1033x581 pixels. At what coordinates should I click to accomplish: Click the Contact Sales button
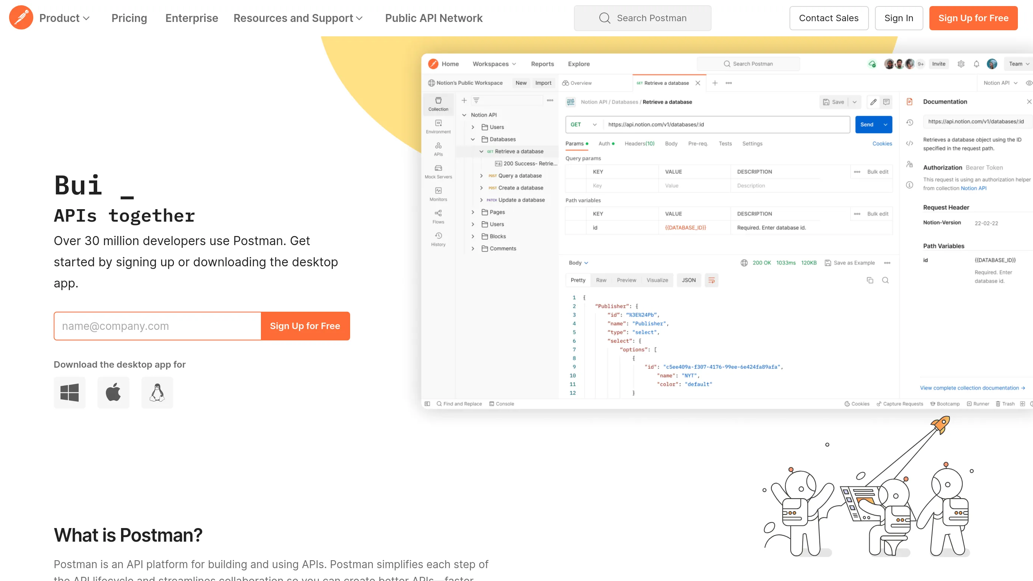828,18
